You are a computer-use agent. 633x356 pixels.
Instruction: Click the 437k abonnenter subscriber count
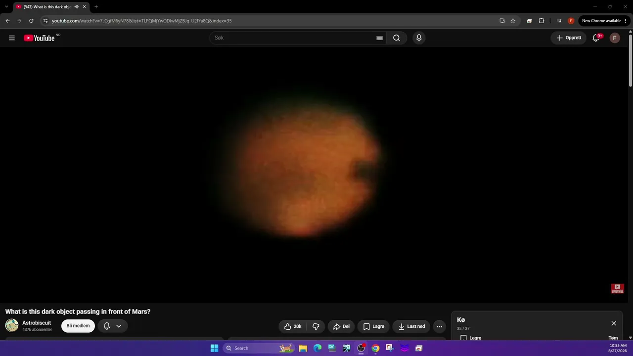(x=37, y=330)
